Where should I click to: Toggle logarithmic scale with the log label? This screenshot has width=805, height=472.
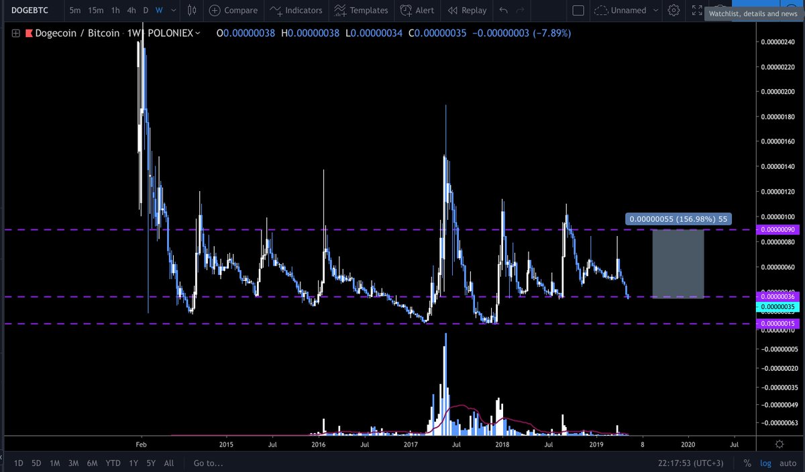765,463
